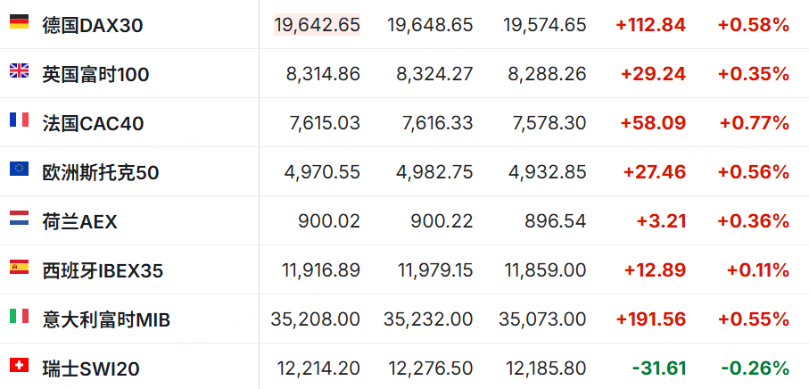Click the European Union flag icon
The height and width of the screenshot is (389, 809).
coord(19,169)
